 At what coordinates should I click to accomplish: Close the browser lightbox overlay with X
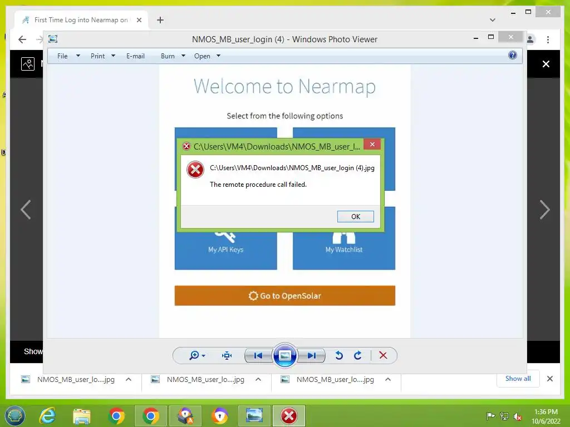[x=546, y=64]
